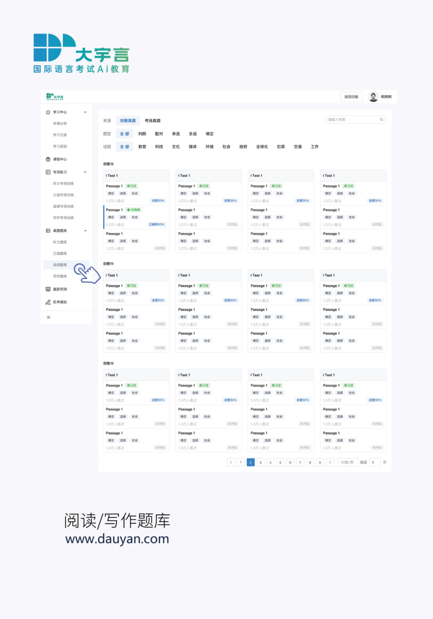Filter question type by 判断
Viewport: 433px width, 619px height.
tap(142, 134)
